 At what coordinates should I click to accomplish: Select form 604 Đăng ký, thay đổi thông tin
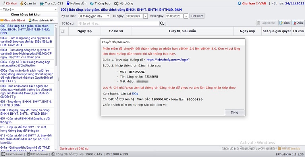(x=27, y=112)
